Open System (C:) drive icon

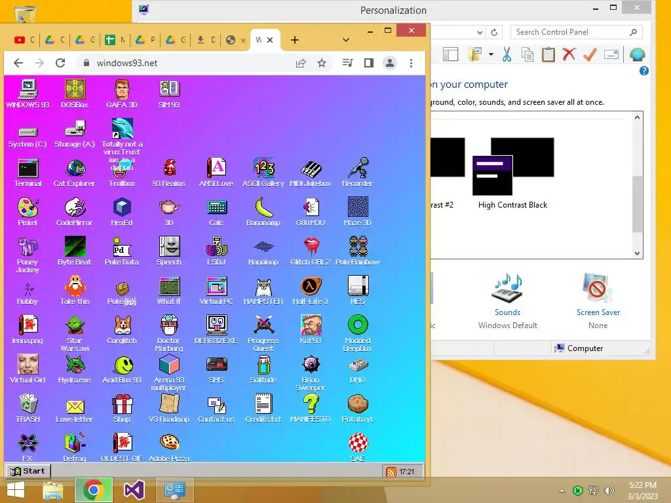[x=28, y=136]
